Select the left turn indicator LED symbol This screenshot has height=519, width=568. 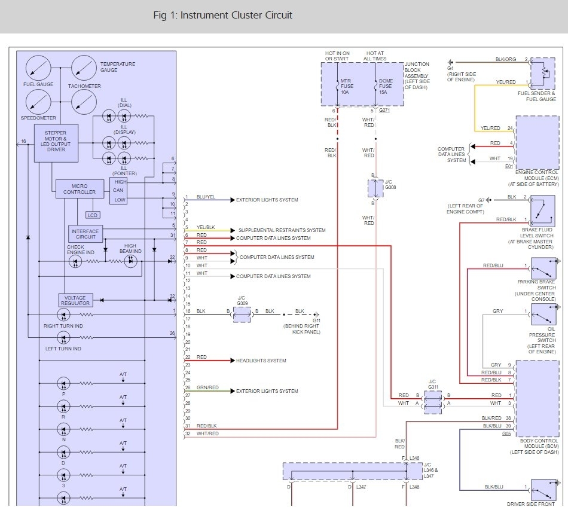click(x=63, y=338)
